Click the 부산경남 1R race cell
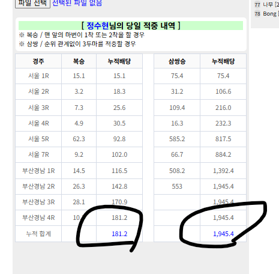Viewport: 279px width, 274px height. point(38,171)
